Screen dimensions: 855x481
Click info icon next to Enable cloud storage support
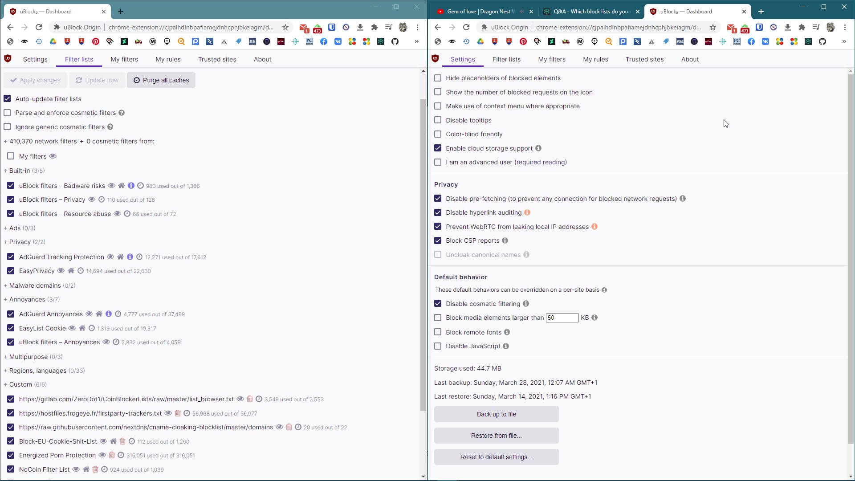click(538, 148)
